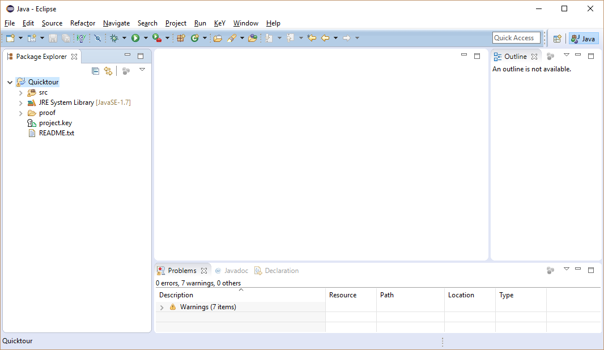Collapse the Quicktour project node
Image resolution: width=604 pixels, height=350 pixels.
click(10, 82)
